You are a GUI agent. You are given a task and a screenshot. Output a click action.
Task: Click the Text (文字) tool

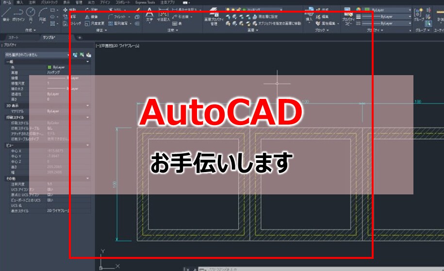tap(149, 15)
